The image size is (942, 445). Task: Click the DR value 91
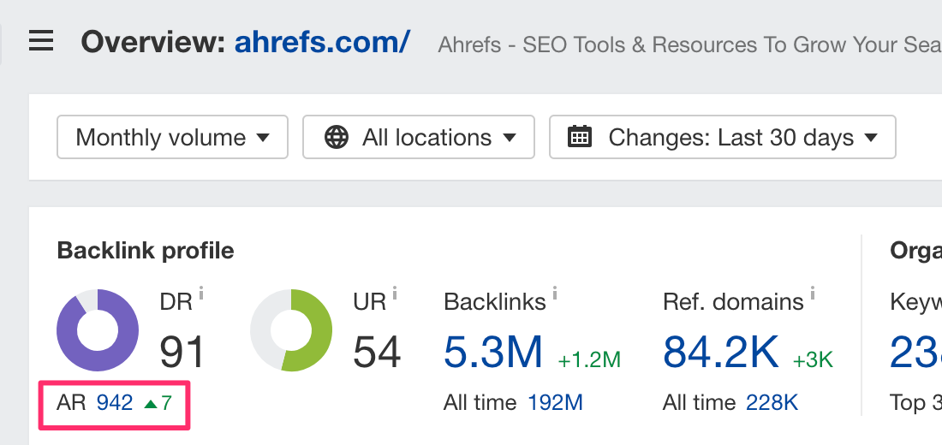182,353
